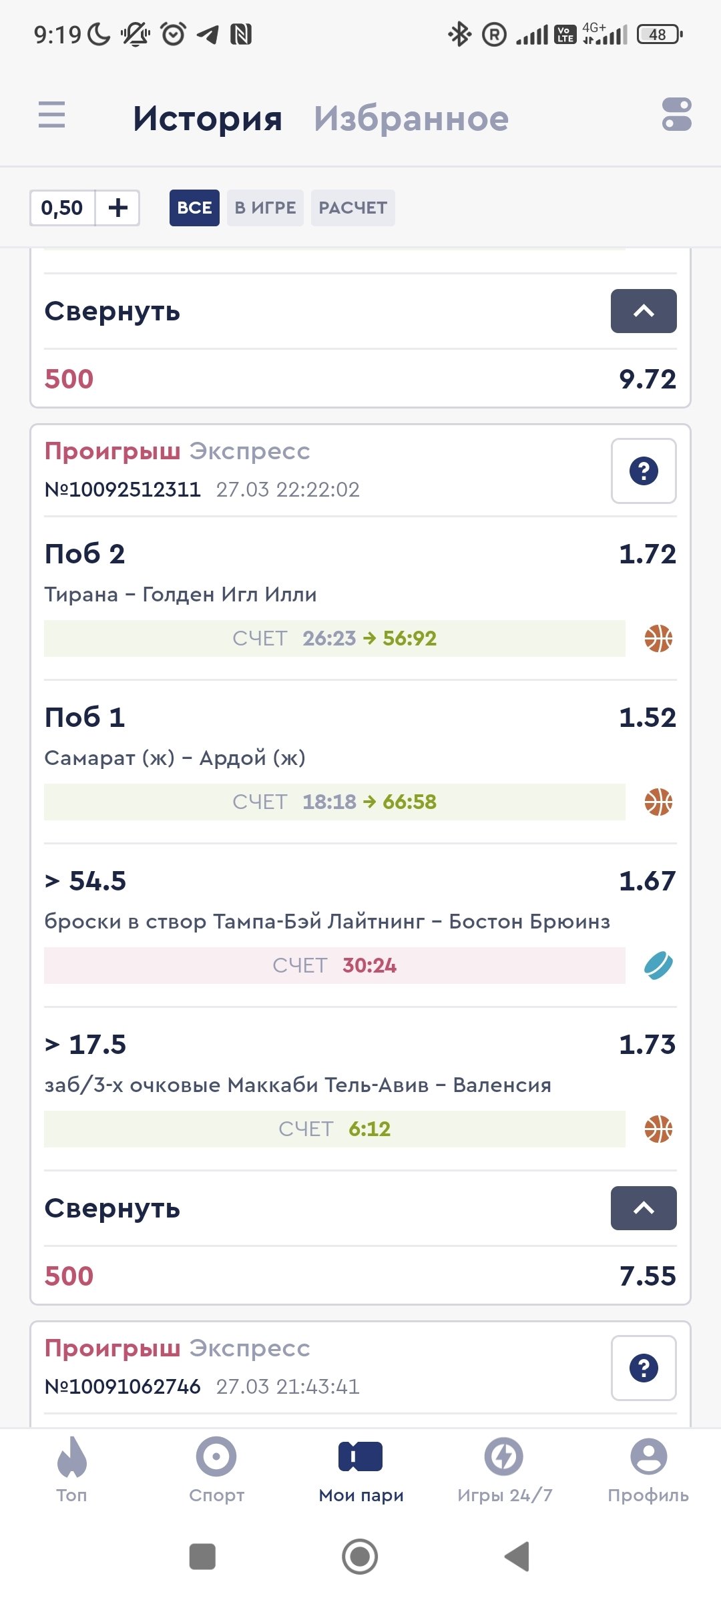Image resolution: width=721 pixels, height=1602 pixels.
Task: Tap basketball icon for Тирана match
Action: pyautogui.click(x=658, y=638)
